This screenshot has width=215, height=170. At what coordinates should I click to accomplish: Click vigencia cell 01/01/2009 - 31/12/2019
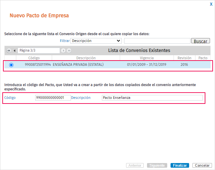[x=147, y=64]
